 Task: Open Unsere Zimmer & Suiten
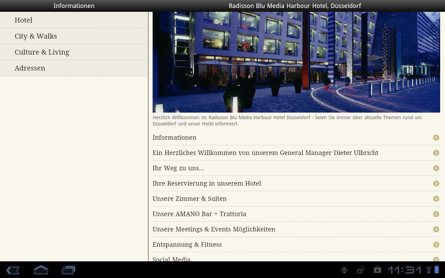click(x=296, y=199)
